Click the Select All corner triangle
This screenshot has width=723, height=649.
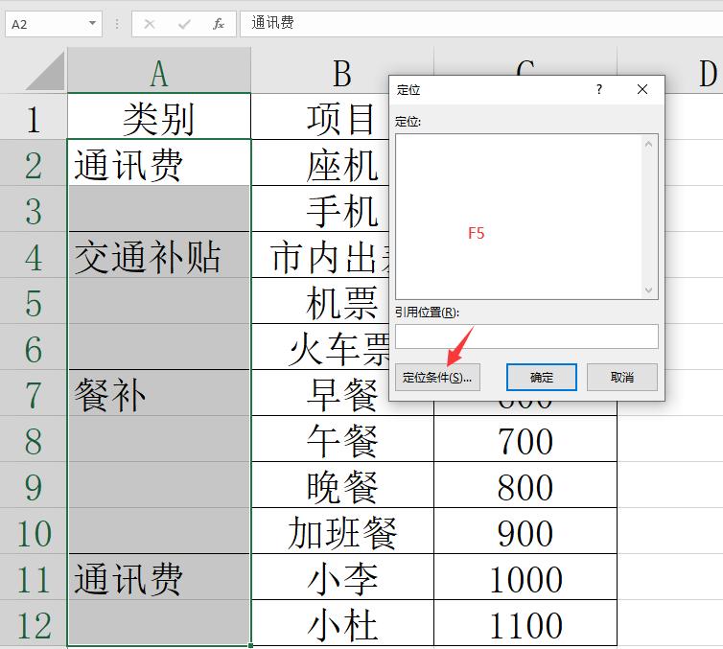click(x=45, y=71)
